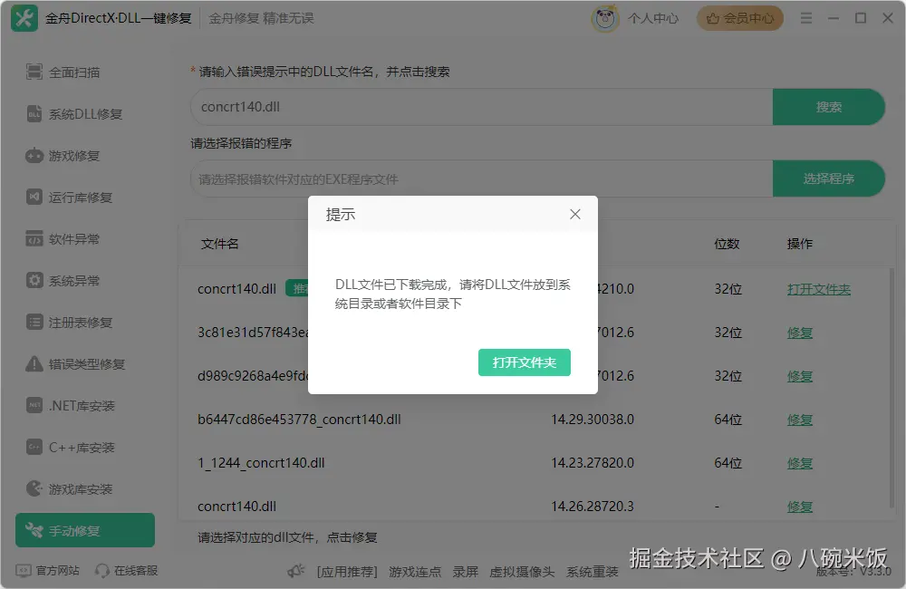
Task: Click megaphone icon before 应用推荐
Action: [296, 571]
